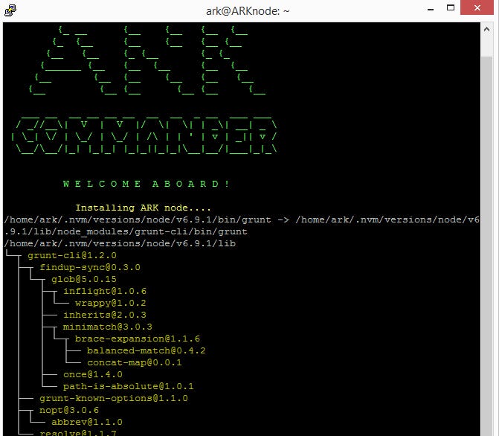
Task: Click the concat-map@0.0.1 line
Action: (135, 362)
